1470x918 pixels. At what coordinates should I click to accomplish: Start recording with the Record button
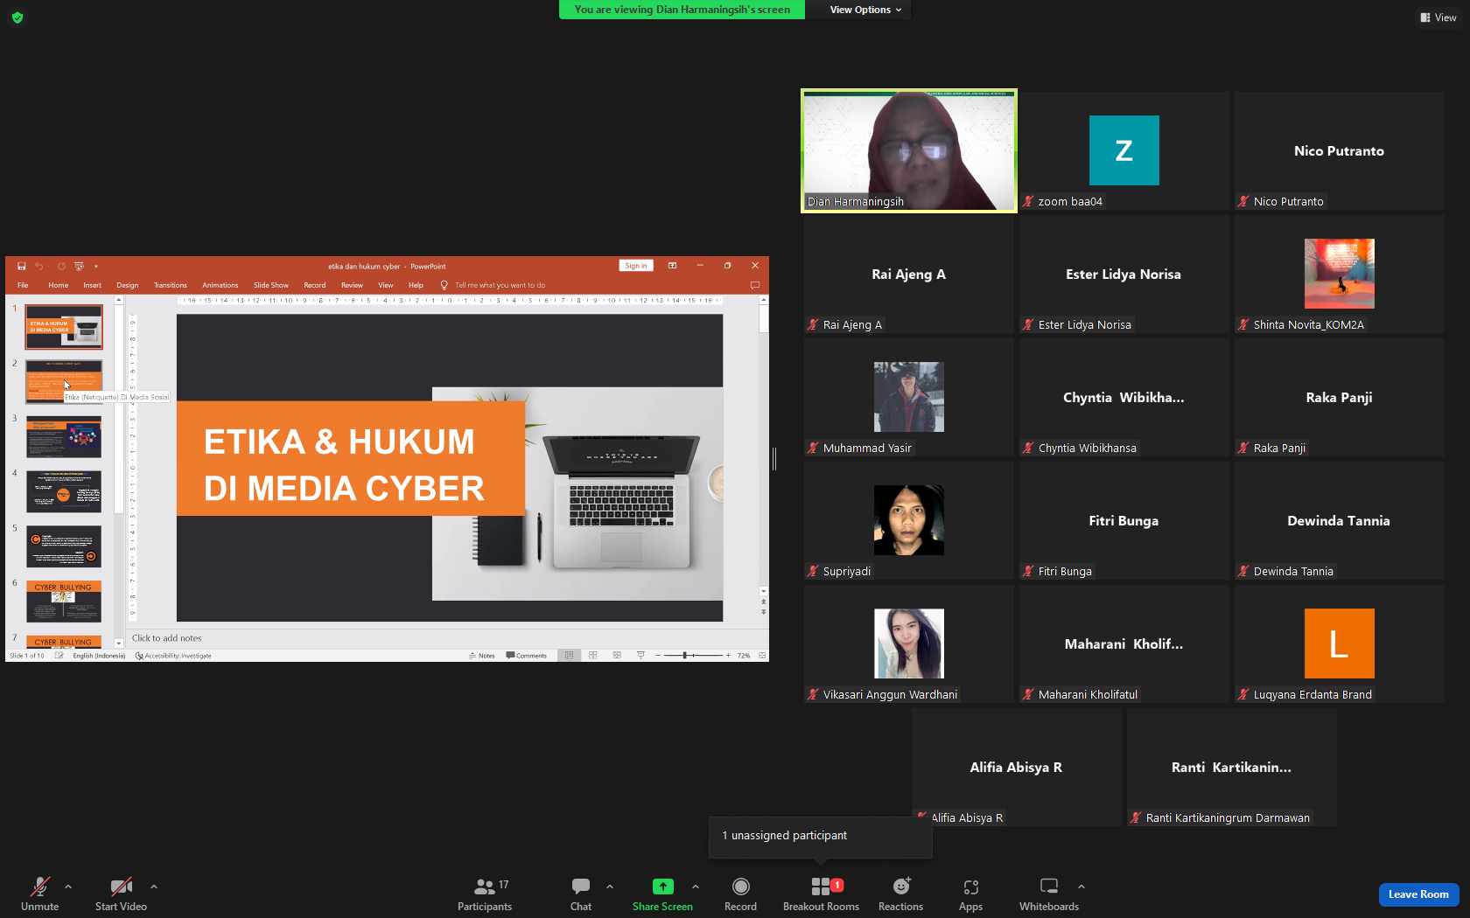(x=740, y=894)
